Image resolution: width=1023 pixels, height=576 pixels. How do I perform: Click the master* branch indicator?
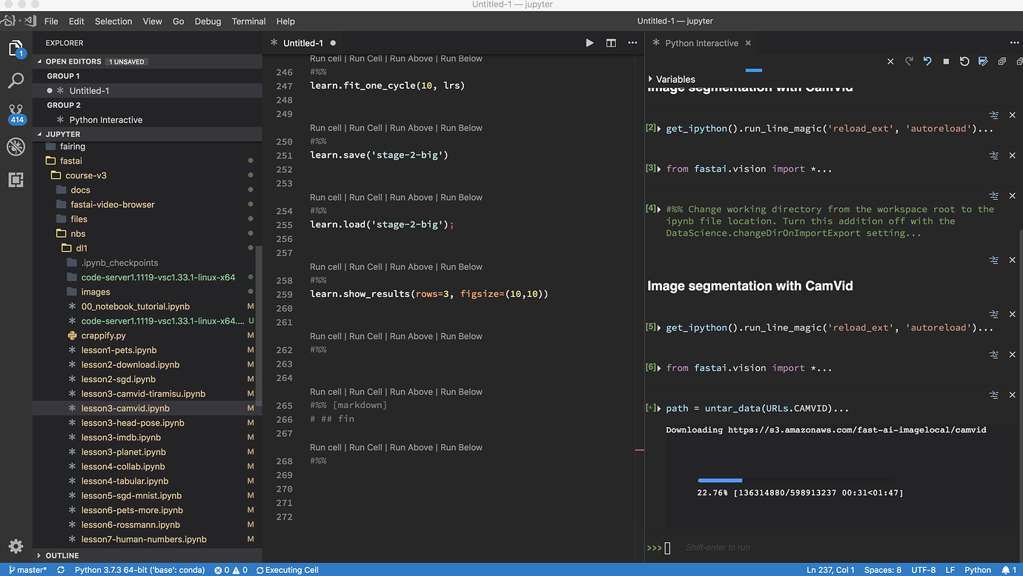27,570
